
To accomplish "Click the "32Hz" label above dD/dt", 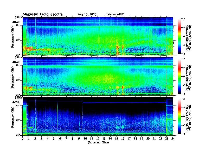I will [x=18, y=57].
